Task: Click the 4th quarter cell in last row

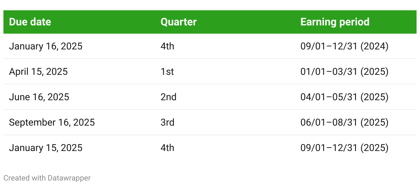Action: (167, 148)
